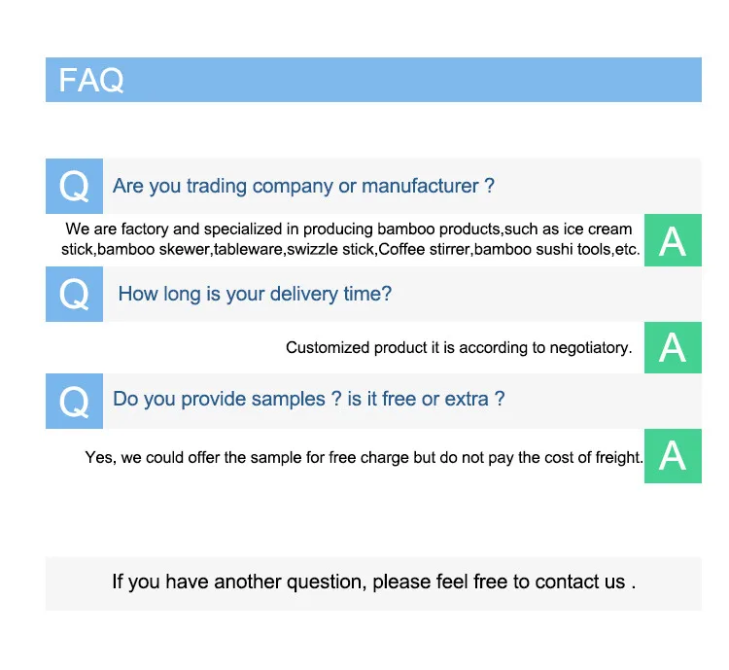Open the question "Are you trading company or manufacturer ?"

[303, 186]
